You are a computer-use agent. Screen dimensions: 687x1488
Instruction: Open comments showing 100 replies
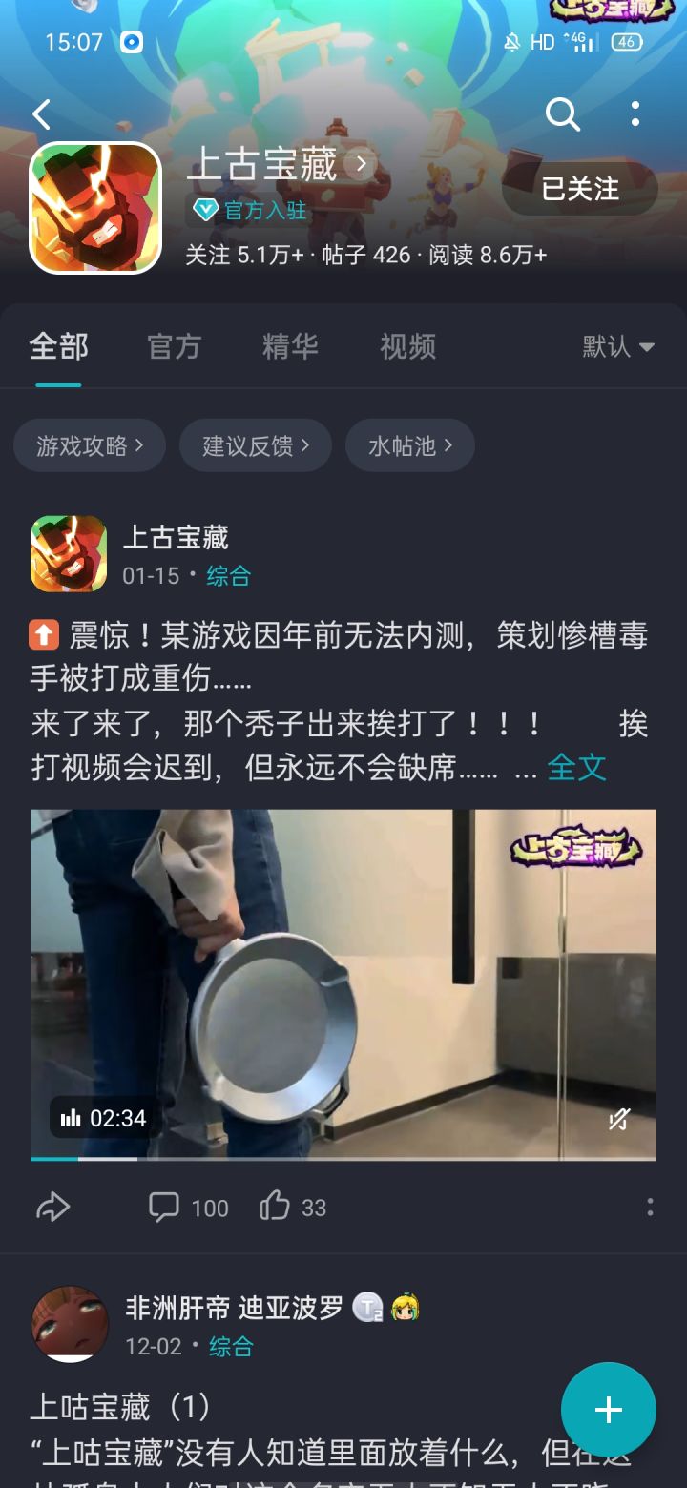[x=188, y=1208]
